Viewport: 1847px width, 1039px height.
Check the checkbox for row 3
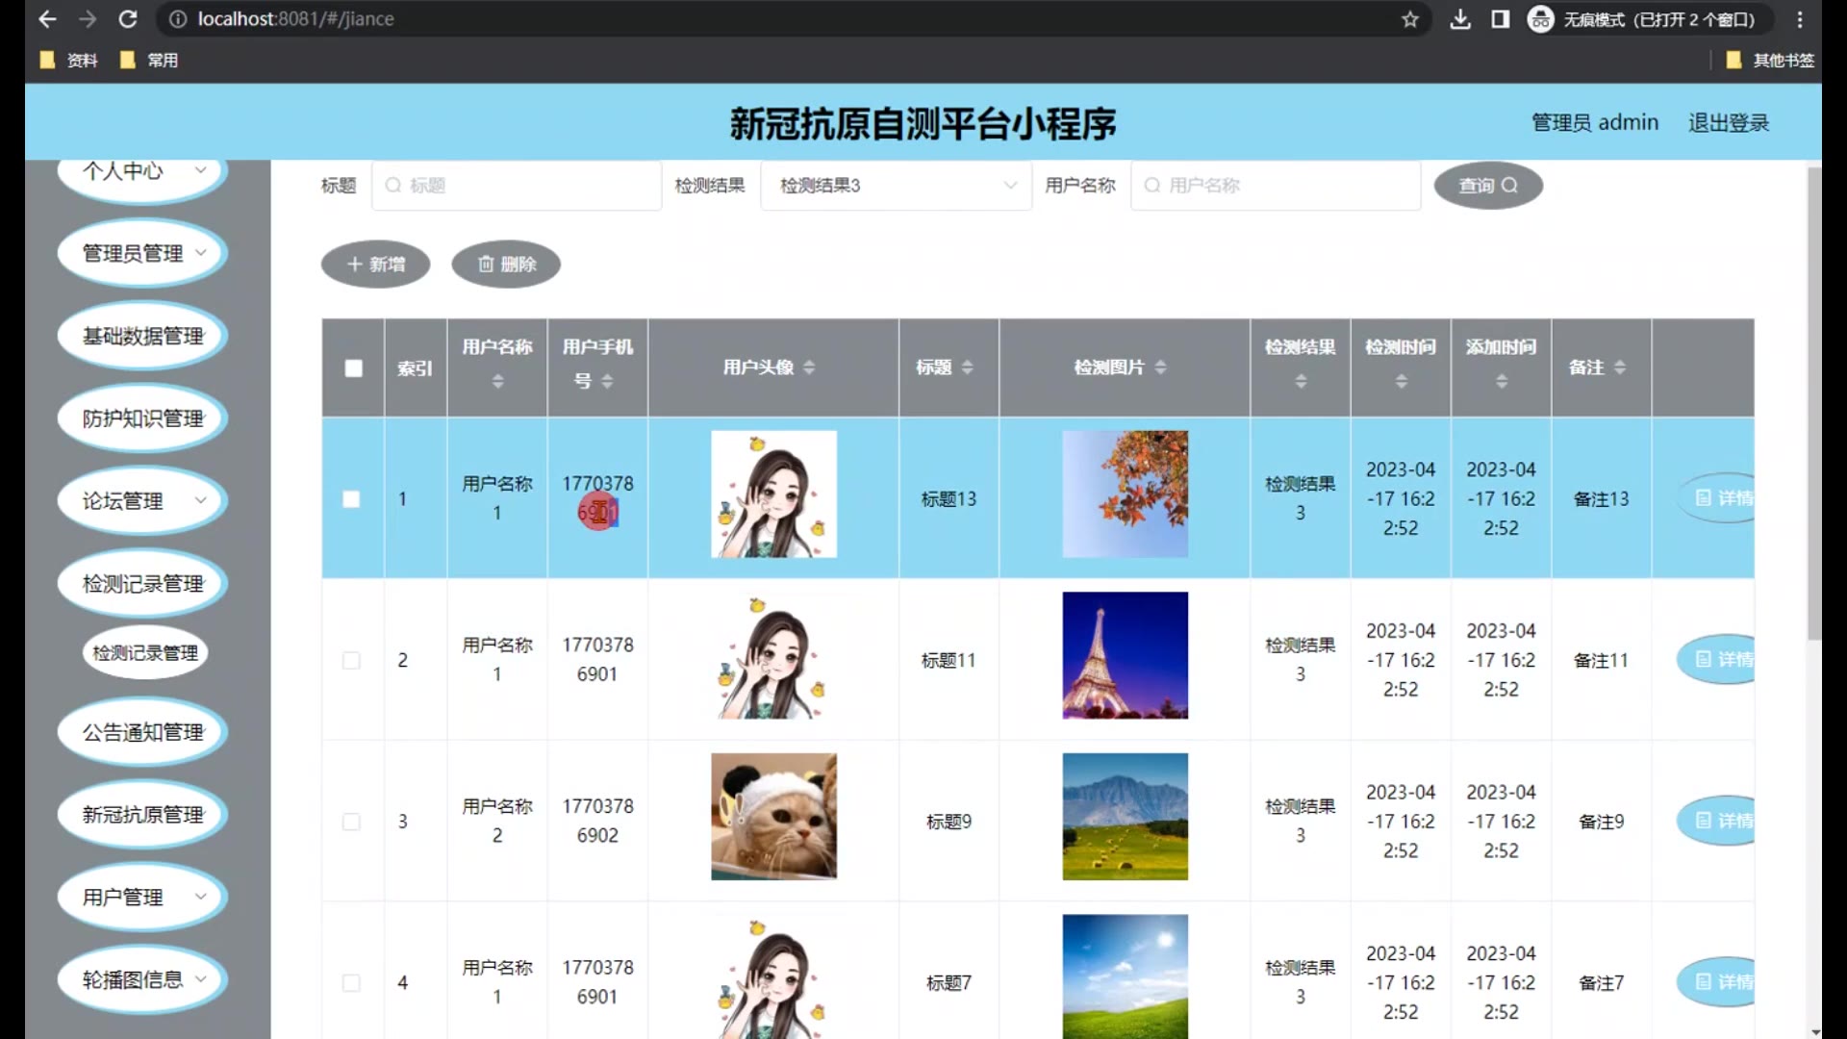click(x=351, y=823)
